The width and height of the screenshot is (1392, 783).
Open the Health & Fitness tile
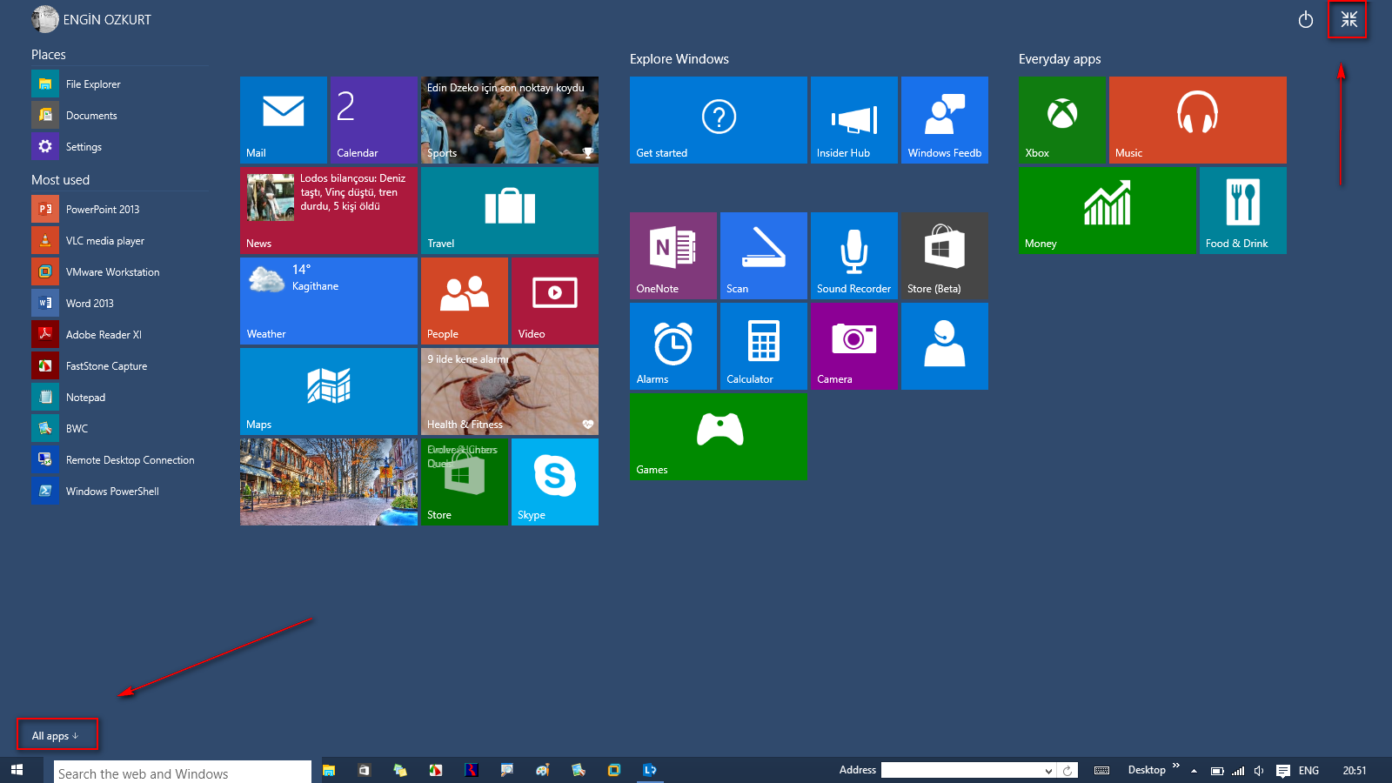coord(510,391)
